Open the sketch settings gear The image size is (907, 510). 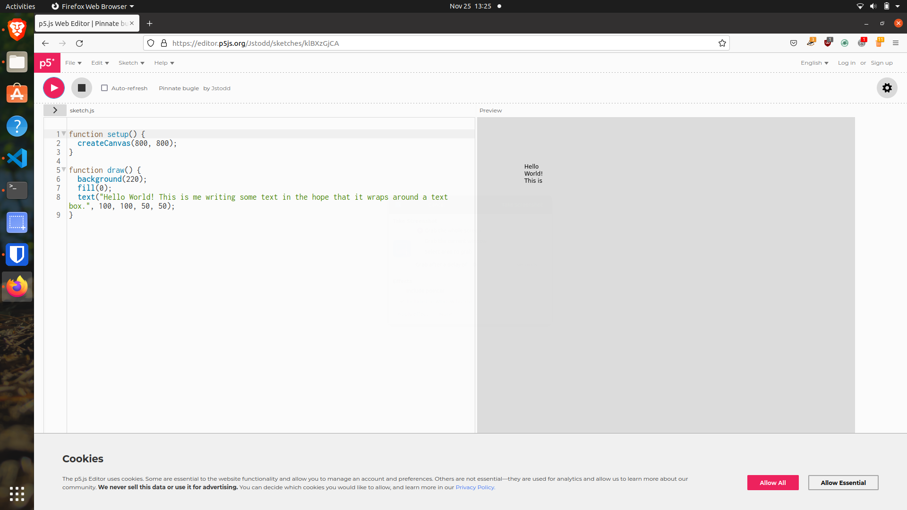[x=887, y=88]
